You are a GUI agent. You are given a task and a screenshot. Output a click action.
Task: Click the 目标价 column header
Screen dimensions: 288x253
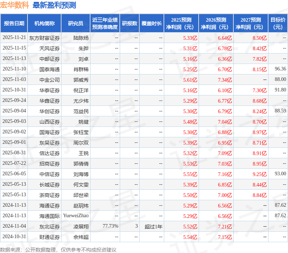click(x=278, y=23)
